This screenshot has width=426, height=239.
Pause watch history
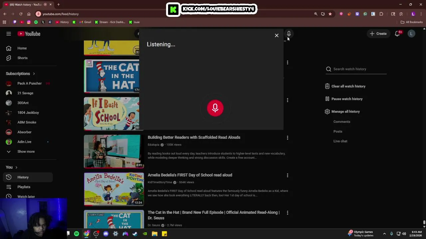pyautogui.click(x=343, y=99)
